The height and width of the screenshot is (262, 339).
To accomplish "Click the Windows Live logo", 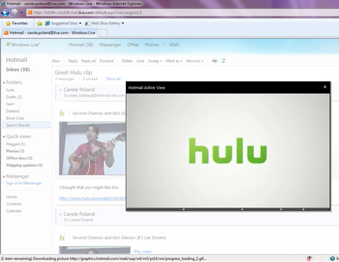I will click(x=23, y=45).
